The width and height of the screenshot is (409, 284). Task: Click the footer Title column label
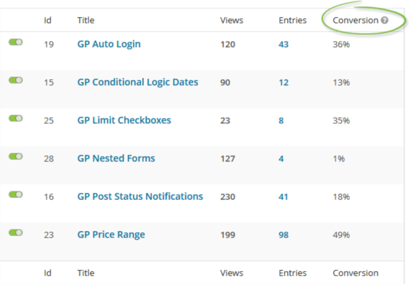86,273
